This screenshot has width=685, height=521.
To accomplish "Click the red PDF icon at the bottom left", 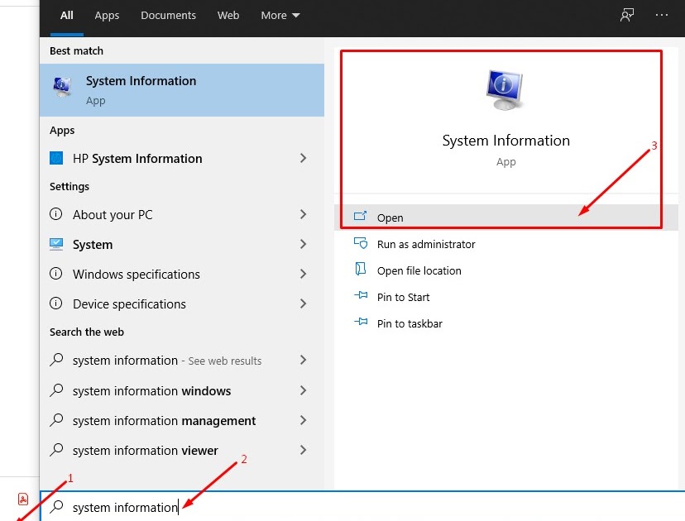I will point(23,499).
